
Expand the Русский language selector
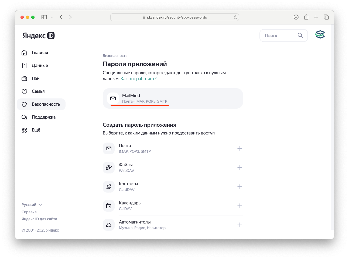tap(32, 204)
